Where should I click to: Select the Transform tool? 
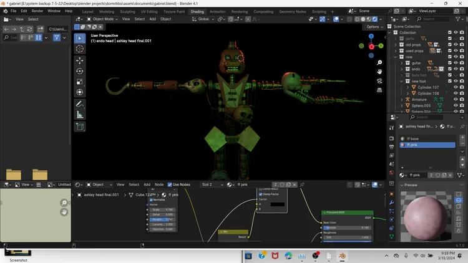pos(80,92)
